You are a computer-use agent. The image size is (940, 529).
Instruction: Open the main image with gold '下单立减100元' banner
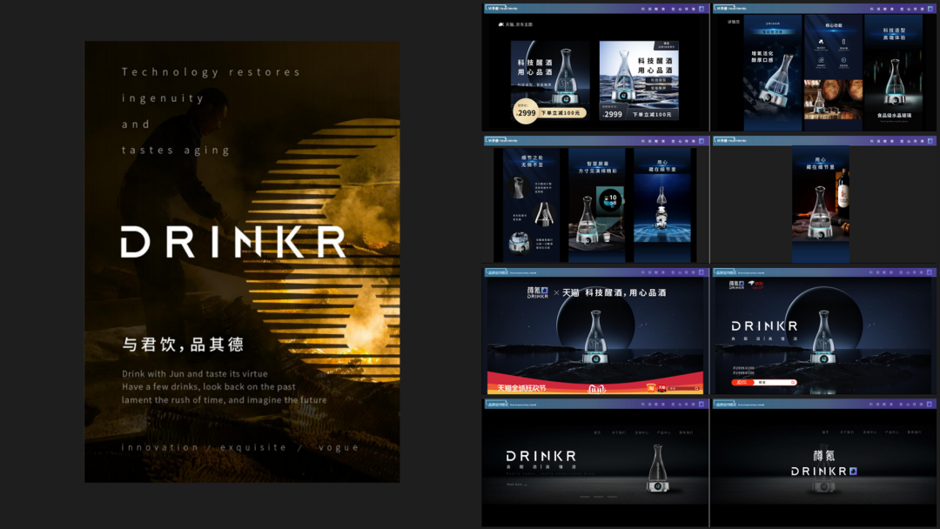point(550,81)
